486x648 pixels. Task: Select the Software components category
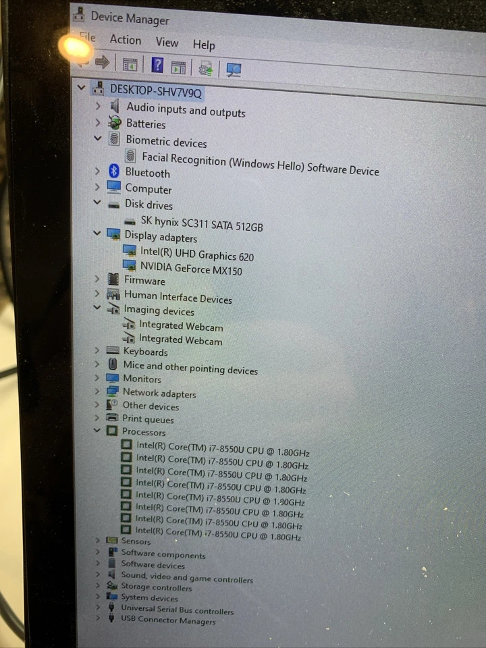(x=163, y=554)
